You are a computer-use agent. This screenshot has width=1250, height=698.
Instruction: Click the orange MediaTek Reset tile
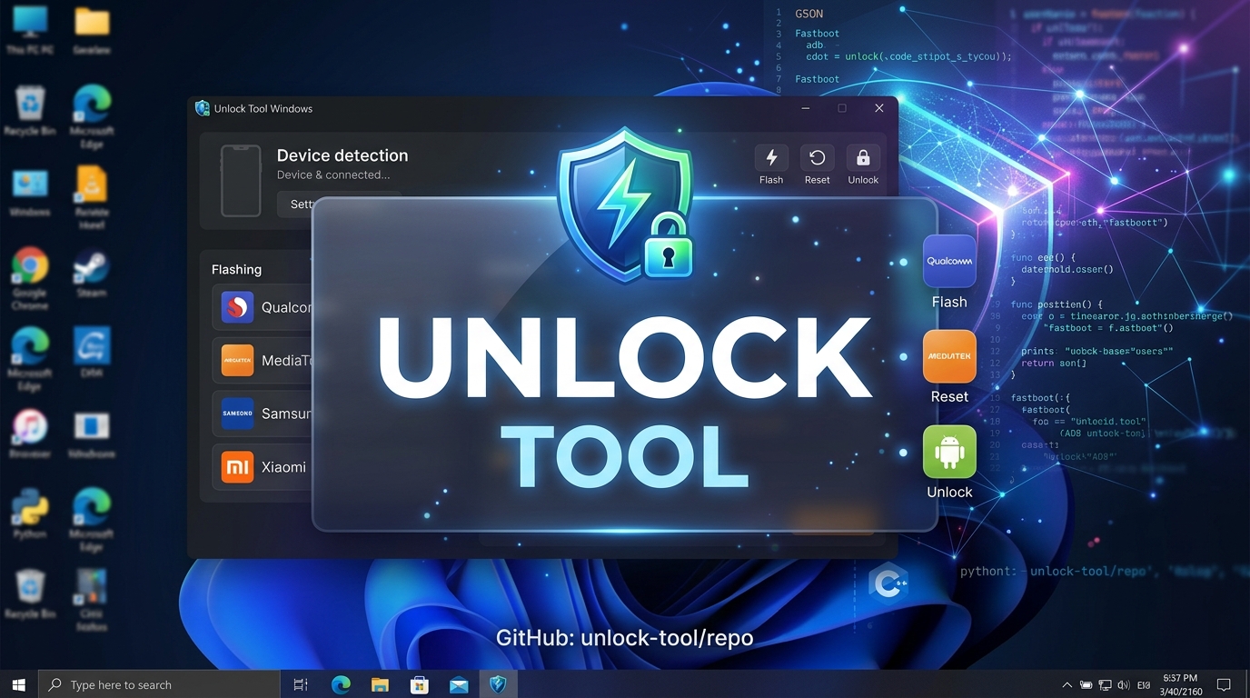pyautogui.click(x=949, y=356)
